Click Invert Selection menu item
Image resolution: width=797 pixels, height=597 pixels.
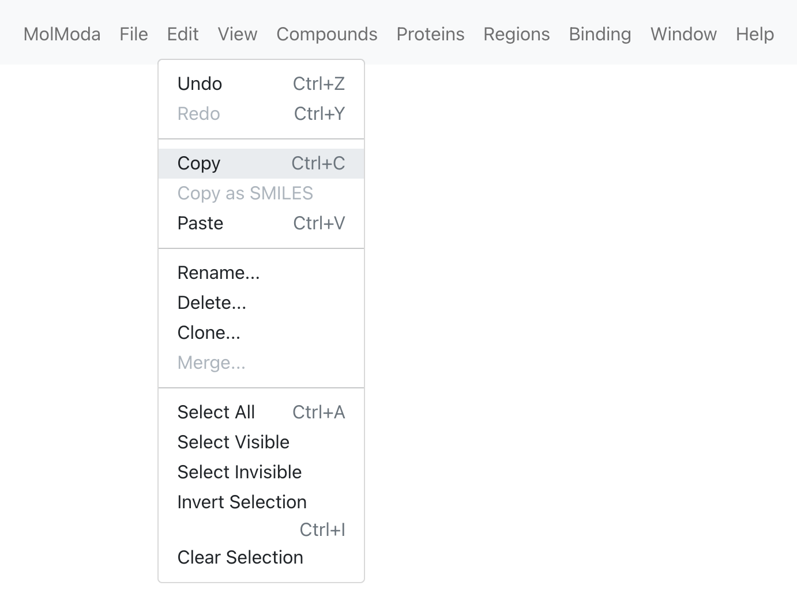pyautogui.click(x=261, y=515)
